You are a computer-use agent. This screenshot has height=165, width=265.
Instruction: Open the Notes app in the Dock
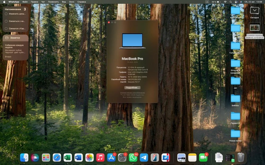tap(192, 158)
